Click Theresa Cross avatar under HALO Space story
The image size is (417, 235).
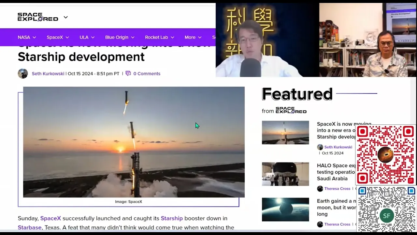tap(320, 189)
